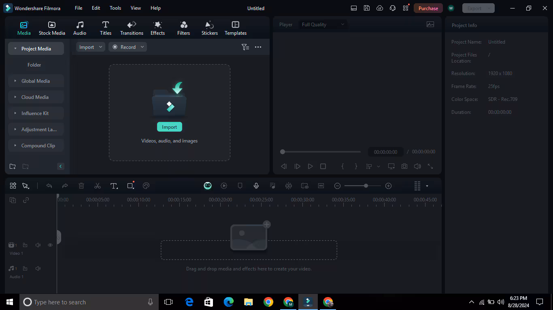Add a marker with the shield-shaped marker icon
The height and width of the screenshot is (310, 553).
click(x=240, y=186)
